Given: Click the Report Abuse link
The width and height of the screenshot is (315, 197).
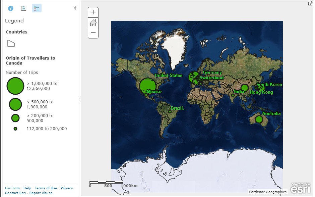Looking at the screenshot, I should tap(41, 193).
